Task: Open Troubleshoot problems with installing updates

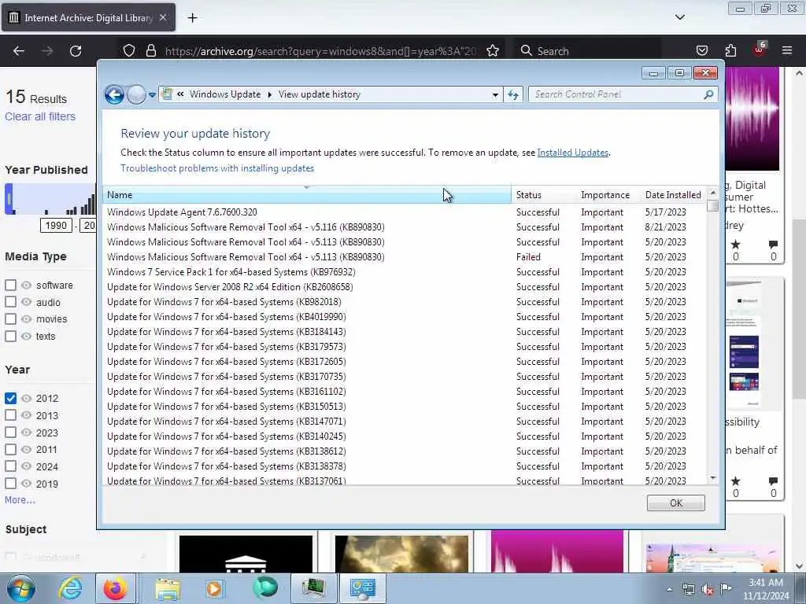Action: tap(217, 168)
